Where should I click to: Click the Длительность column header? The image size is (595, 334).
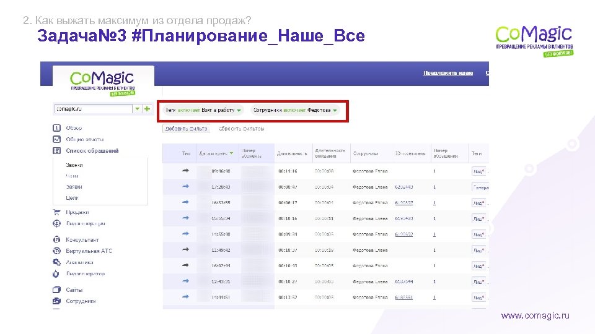pos(293,153)
